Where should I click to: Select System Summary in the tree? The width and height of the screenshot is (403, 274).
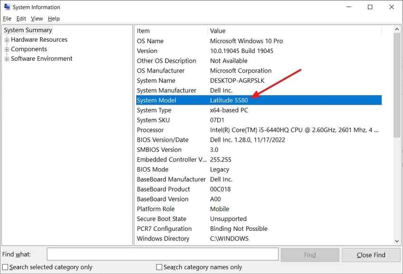[28, 30]
